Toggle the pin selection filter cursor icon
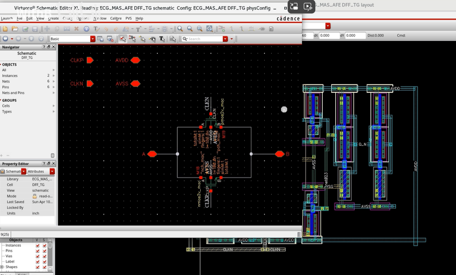 (x=152, y=39)
